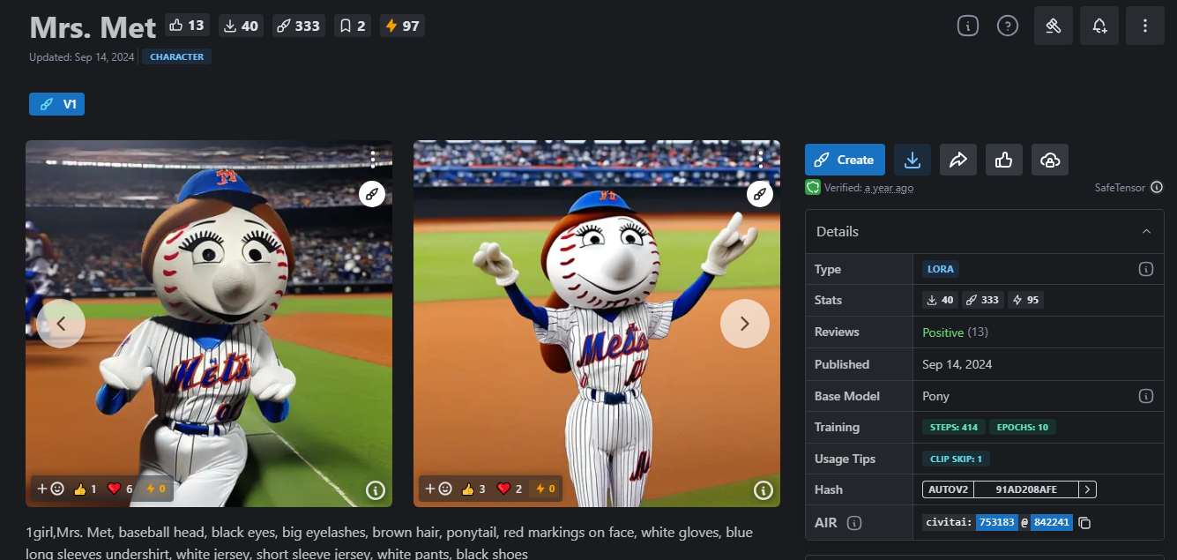This screenshot has width=1177, height=560.
Task: Click the thumbs-up like button beside share
Action: pos(1003,160)
